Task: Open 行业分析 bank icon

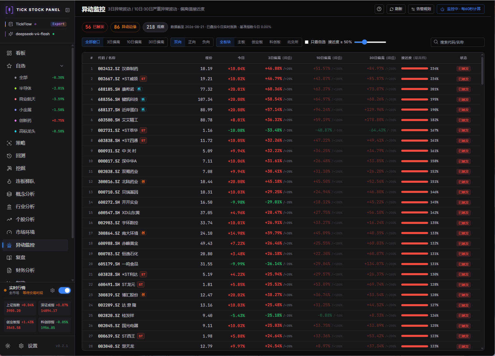Action: (9, 207)
